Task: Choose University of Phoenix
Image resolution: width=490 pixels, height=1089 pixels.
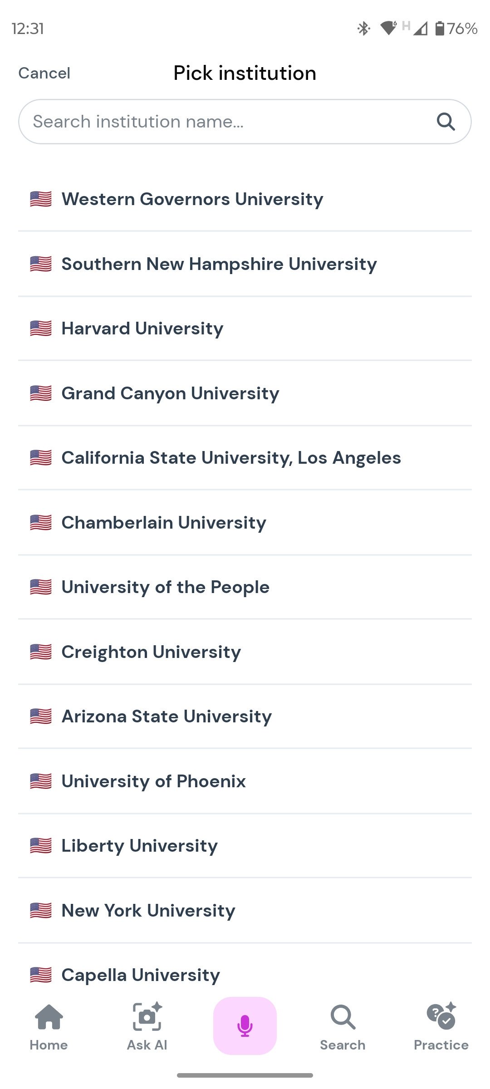Action: [x=153, y=781]
